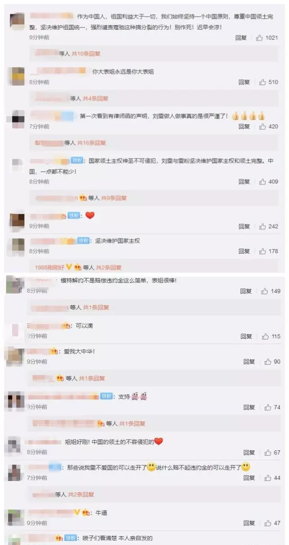The height and width of the screenshot is (545, 289).
Task: Click the 铁粉 badge beside 国家领土主权 comment
Action: (x=77, y=160)
